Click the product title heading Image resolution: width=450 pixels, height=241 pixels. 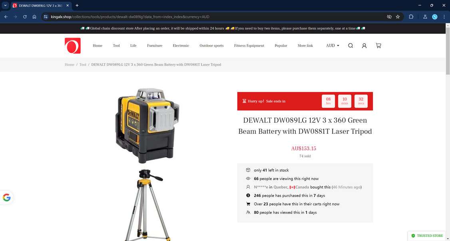tap(305, 126)
